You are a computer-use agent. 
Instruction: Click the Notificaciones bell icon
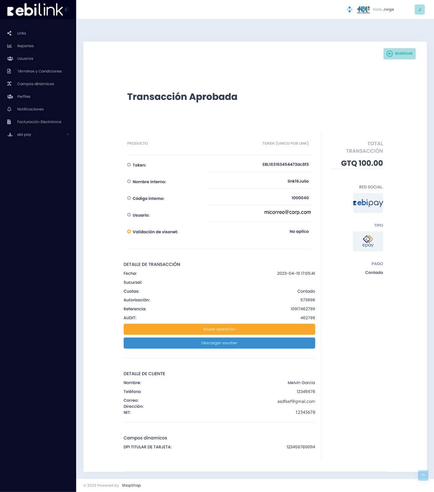pyautogui.click(x=10, y=109)
